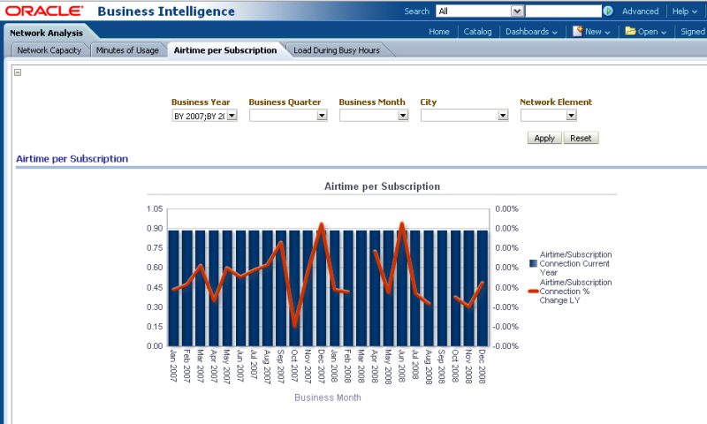Click the green search go icon

coord(608,11)
